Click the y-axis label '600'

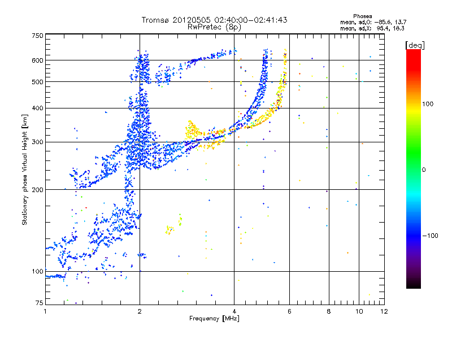click(x=37, y=60)
